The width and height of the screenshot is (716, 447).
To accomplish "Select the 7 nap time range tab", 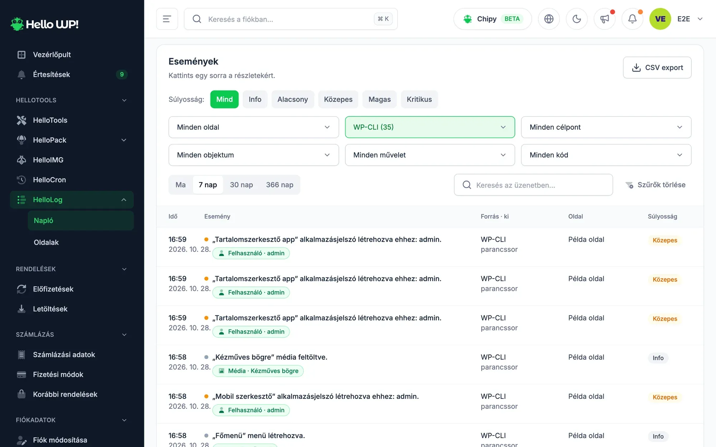I will click(x=208, y=185).
